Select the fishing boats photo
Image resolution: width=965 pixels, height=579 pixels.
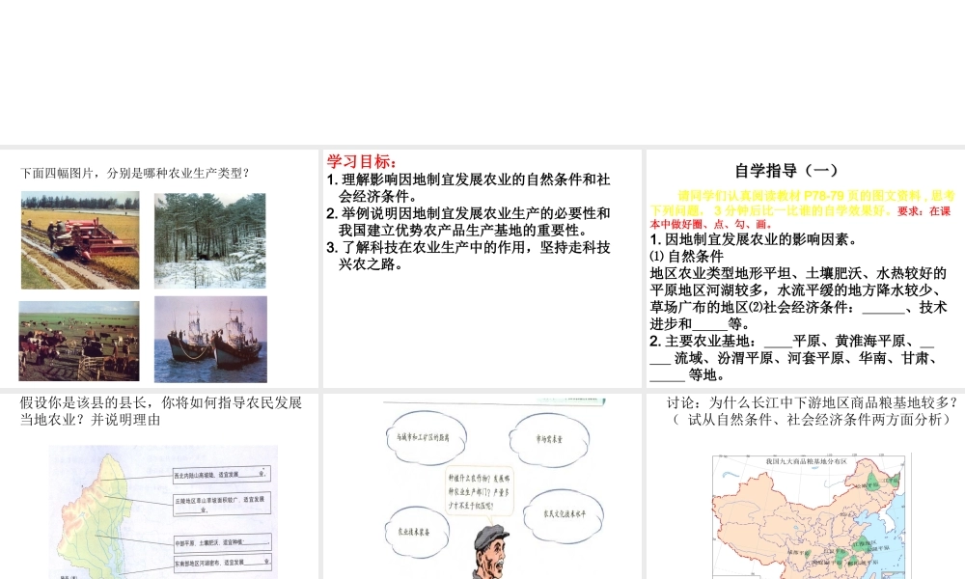pos(210,339)
